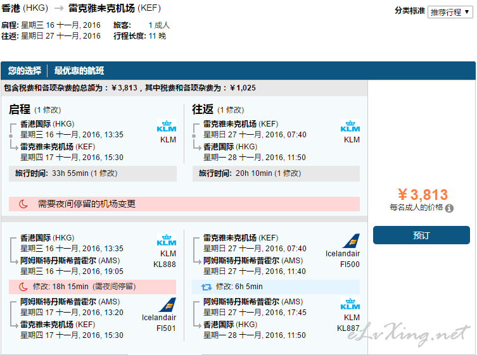Viewport: 477px width, 355px height.
Task: Click Icelandair logo for flight FI501
Action: click(x=167, y=304)
